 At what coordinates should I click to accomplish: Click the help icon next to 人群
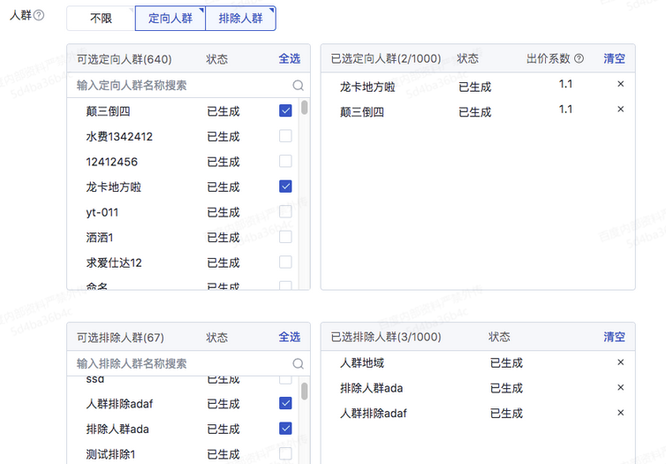[x=39, y=15]
